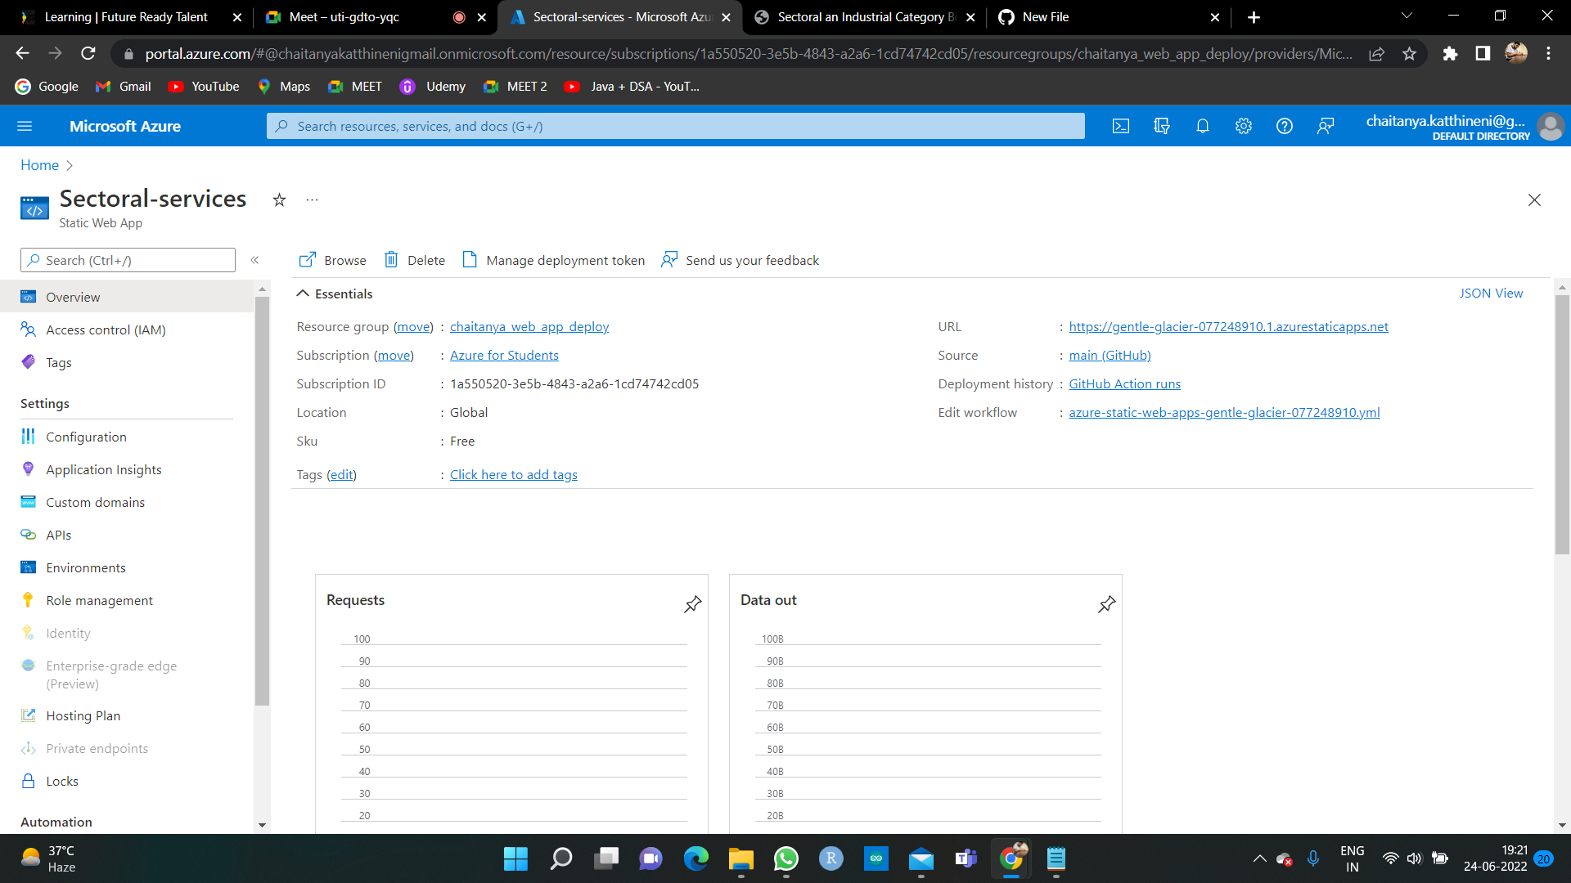Viewport: 1571px width, 883px height.
Task: Click here to add tags link
Action: pos(514,475)
